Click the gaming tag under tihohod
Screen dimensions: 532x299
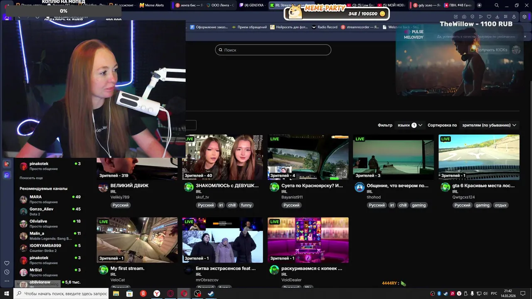419,205
